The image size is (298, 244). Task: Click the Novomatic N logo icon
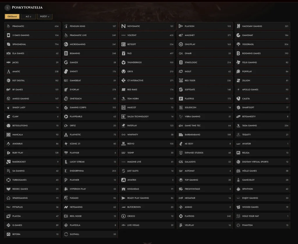point(123,26)
